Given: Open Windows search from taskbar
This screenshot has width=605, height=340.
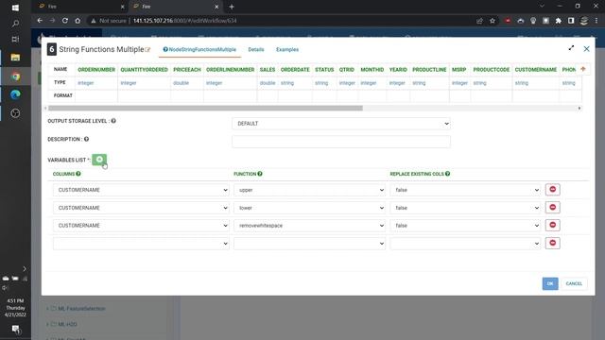Looking at the screenshot, I should point(15,24).
